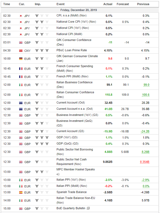Click the German flag in GfK Consumer Climate row

(21, 59)
